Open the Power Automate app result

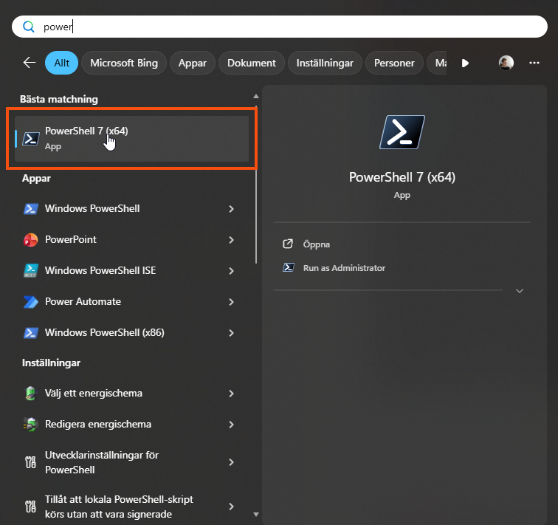tap(83, 302)
